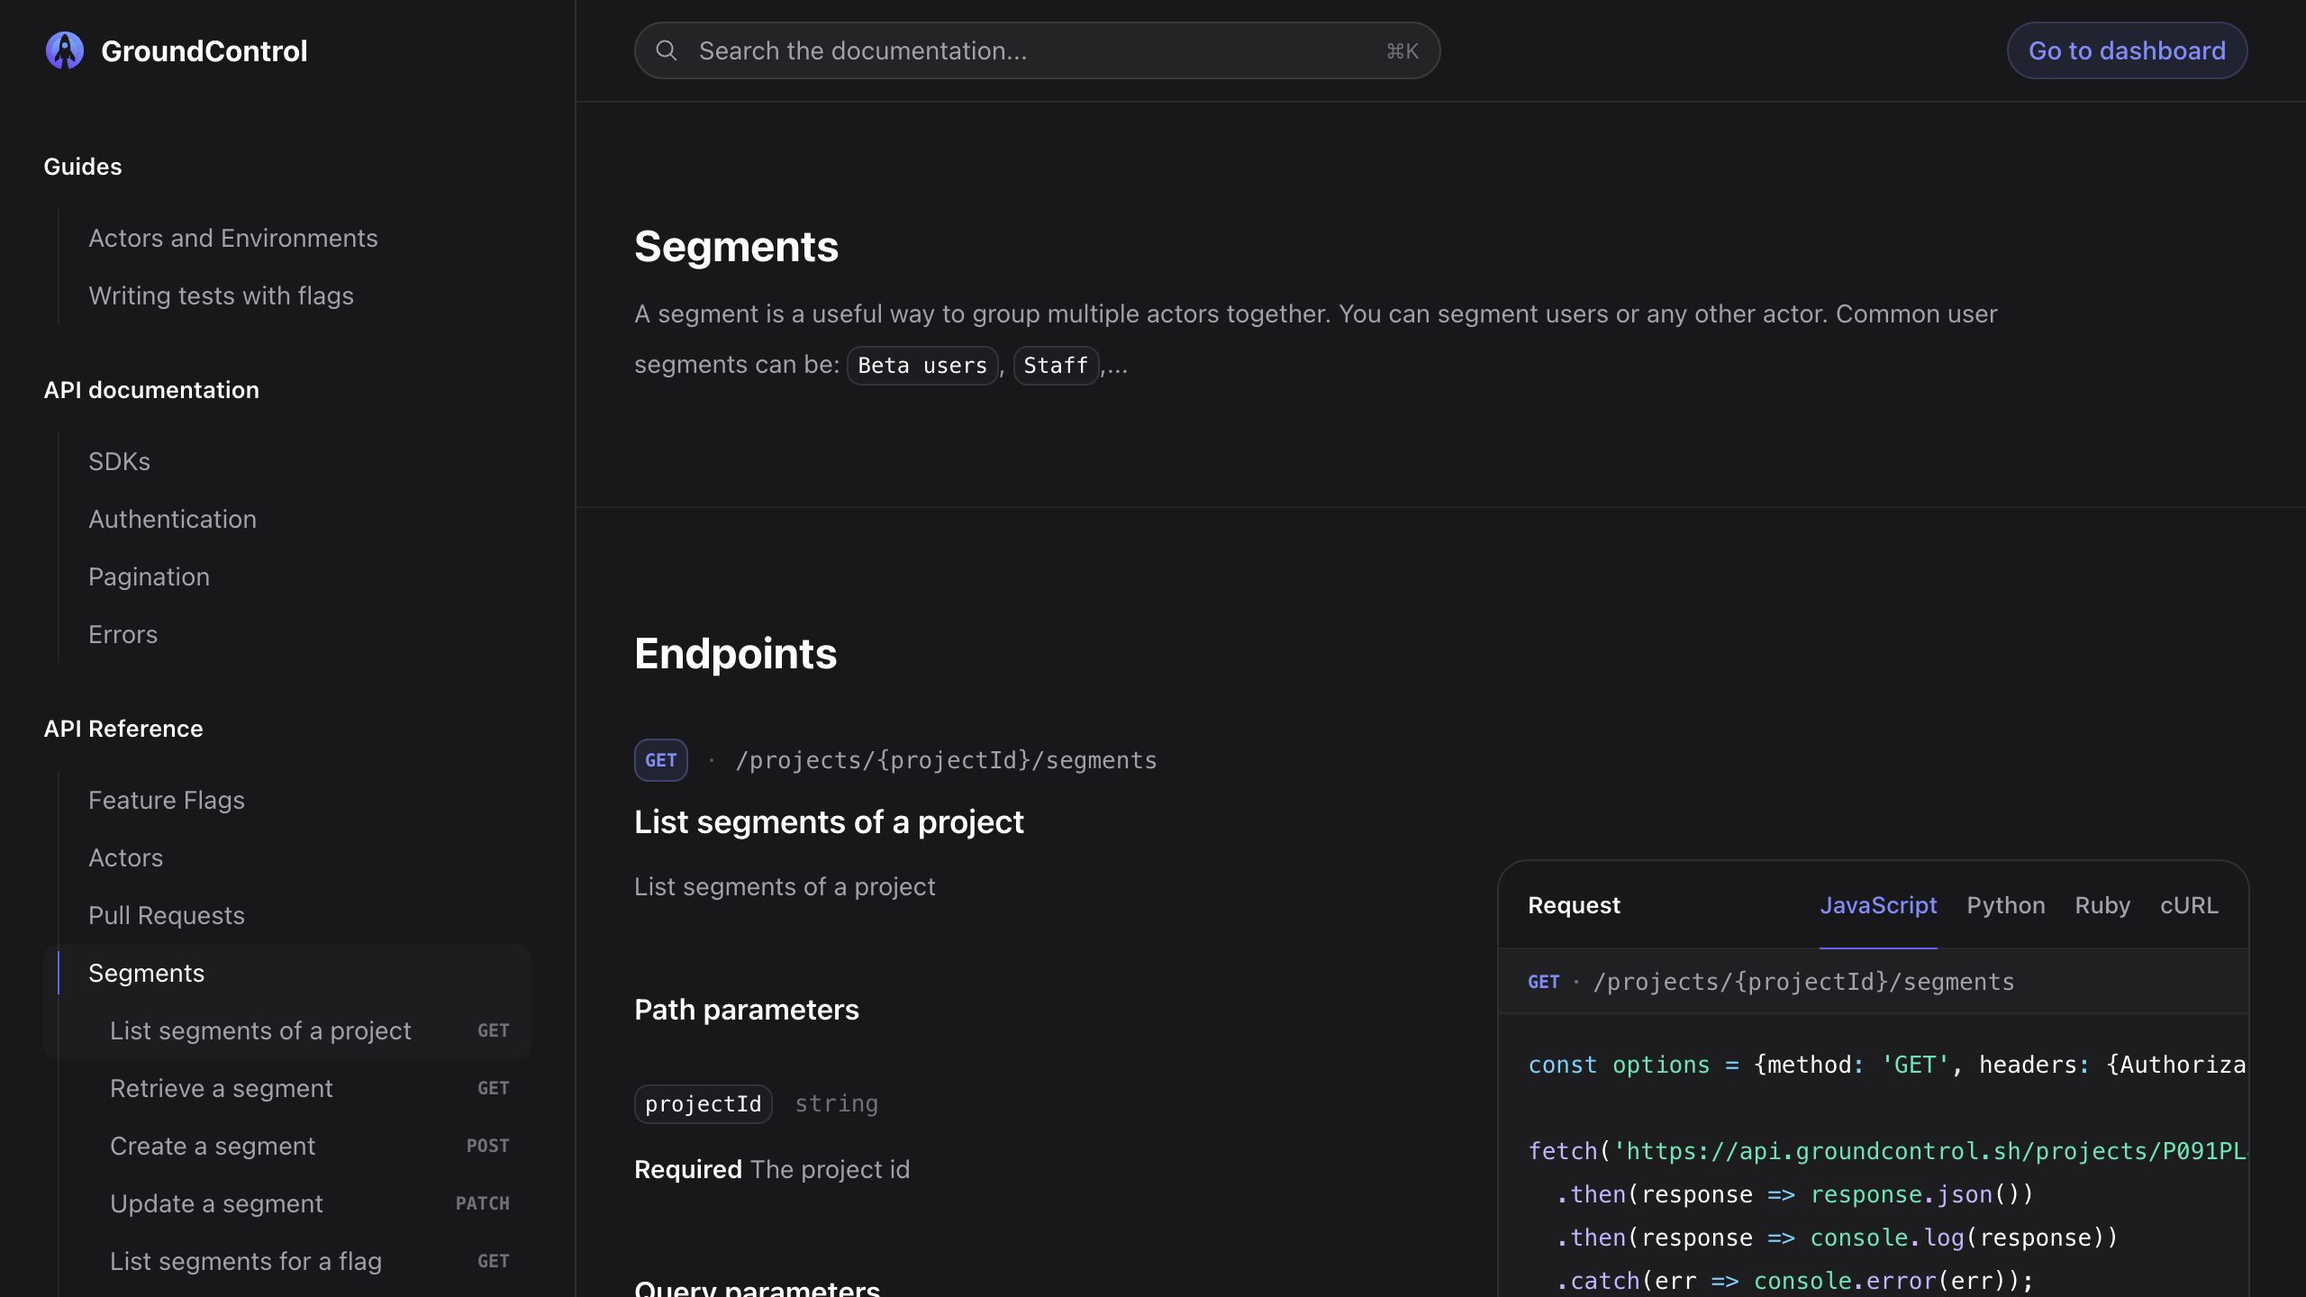Click the API documentation section header
Image resolution: width=2306 pixels, height=1297 pixels.
(x=151, y=390)
